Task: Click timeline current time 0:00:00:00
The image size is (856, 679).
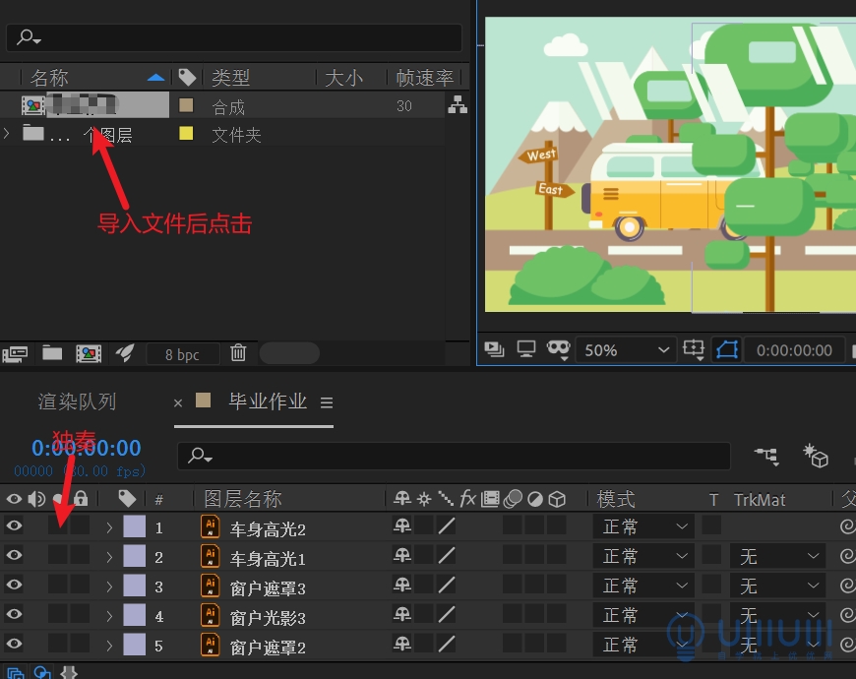Action: [87, 448]
